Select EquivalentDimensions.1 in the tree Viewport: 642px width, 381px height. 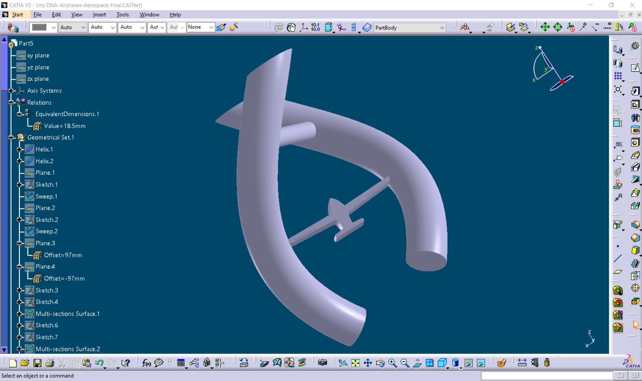coord(67,114)
